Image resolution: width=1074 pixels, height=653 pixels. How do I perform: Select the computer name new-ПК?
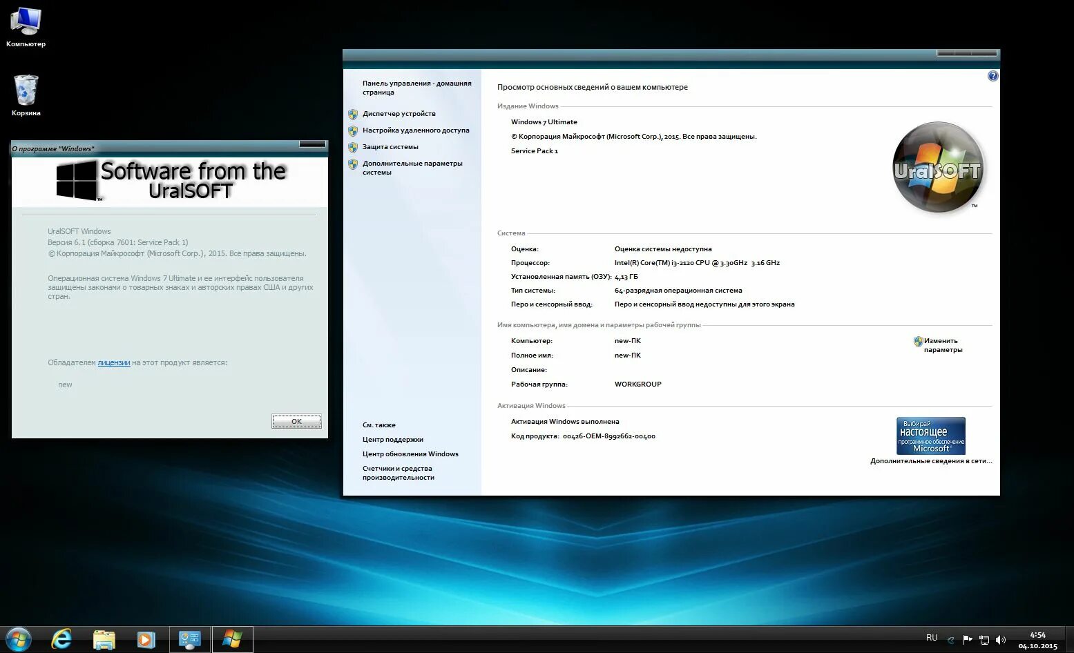point(628,341)
